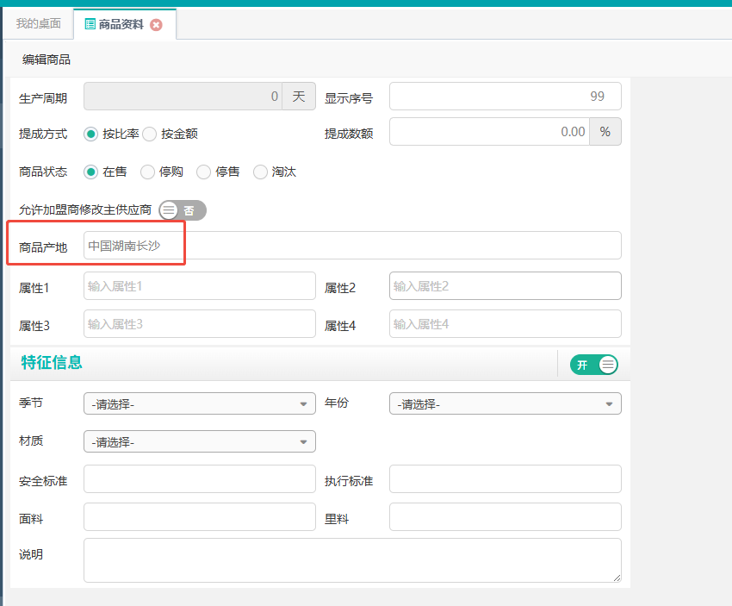Viewport: 732px width, 606px height.
Task: Click the 商品资料 tab list icon
Action: 90,24
